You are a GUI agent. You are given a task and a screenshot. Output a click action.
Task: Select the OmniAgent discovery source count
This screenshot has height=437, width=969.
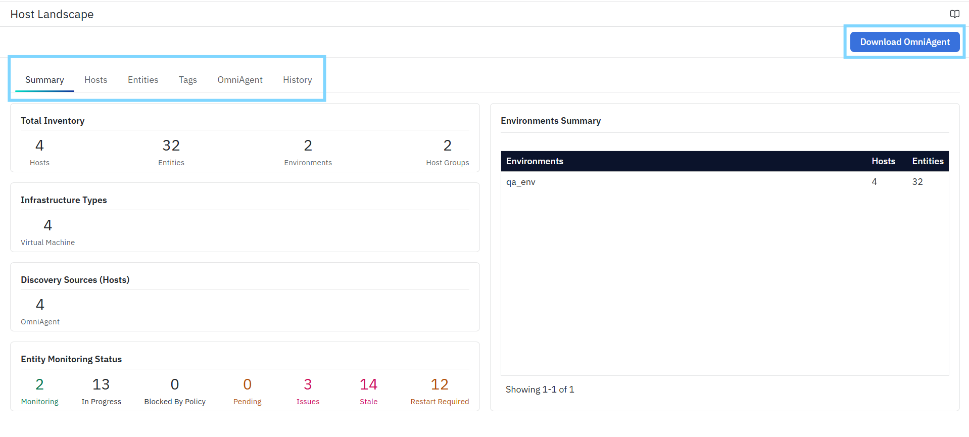click(x=40, y=304)
